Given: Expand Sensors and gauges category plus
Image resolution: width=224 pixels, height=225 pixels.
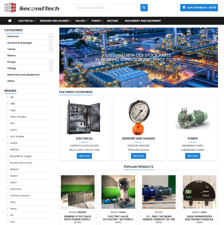Looking at the screenshot, I should pos(51,43).
